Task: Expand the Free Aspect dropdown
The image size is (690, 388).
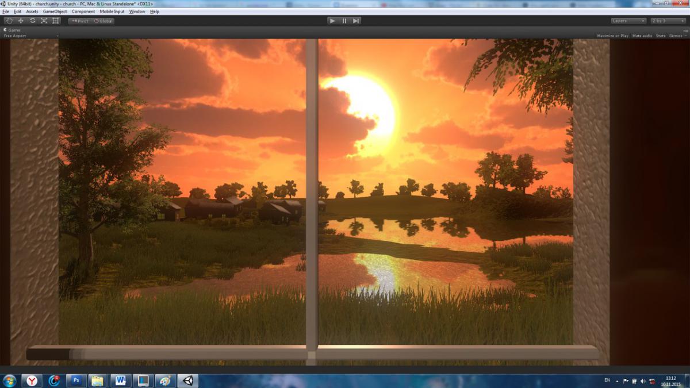Action: tap(30, 36)
